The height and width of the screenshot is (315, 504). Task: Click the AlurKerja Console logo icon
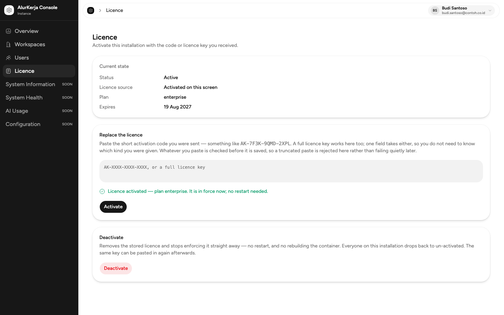click(x=9, y=10)
